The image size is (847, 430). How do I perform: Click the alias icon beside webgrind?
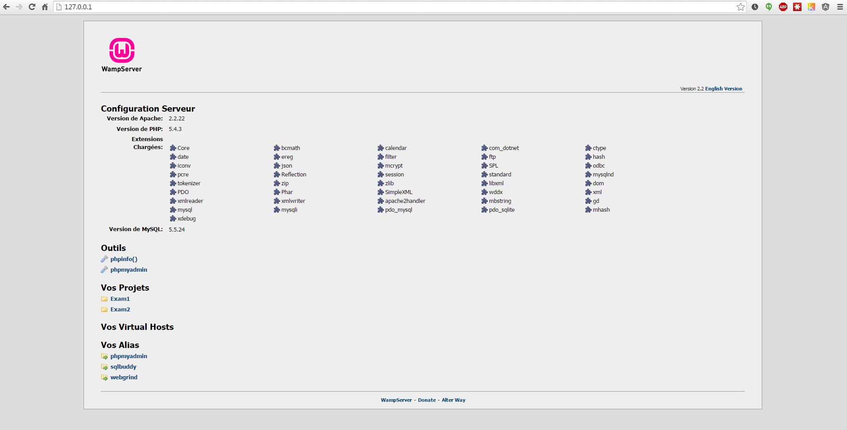coord(104,378)
